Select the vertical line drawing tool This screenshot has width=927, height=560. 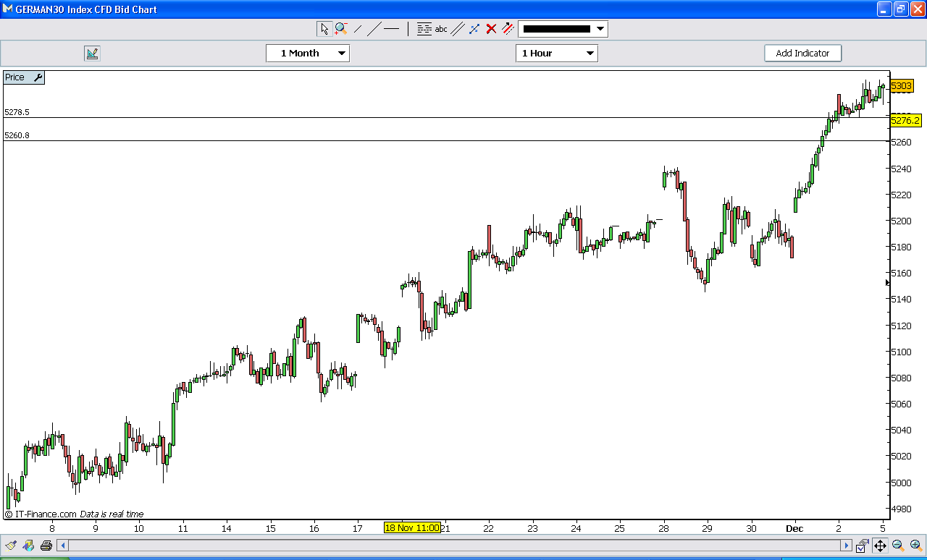[x=408, y=29]
